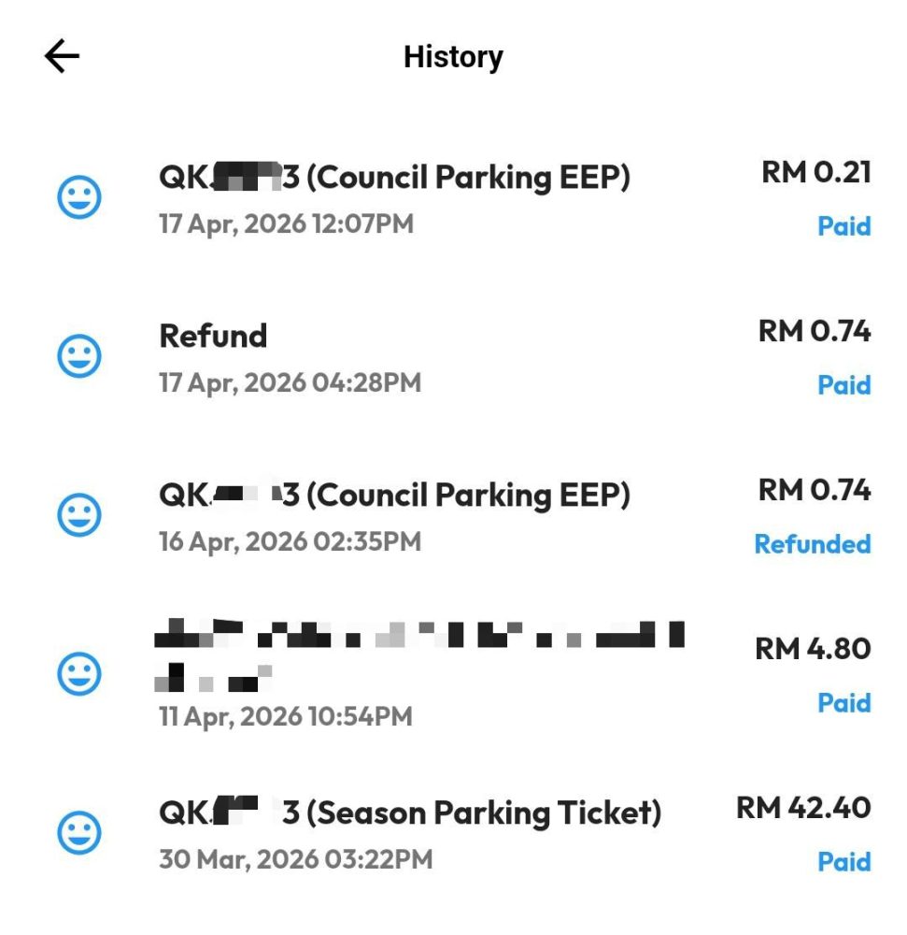907x935 pixels.
Task: Click the 30 Mar, 2026 03:22PM timestamp
Action: point(295,859)
